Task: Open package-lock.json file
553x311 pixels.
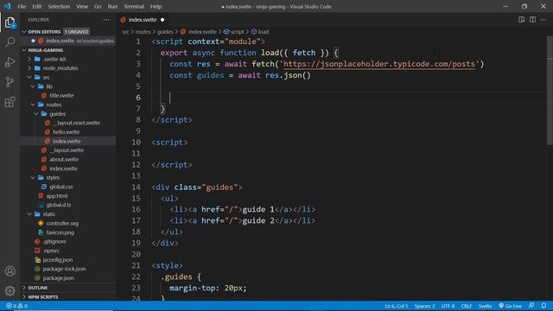Action: click(x=64, y=269)
